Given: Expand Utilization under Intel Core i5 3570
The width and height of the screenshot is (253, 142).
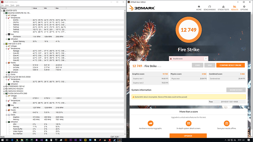Looking at the screenshot, I should tap(6, 72).
